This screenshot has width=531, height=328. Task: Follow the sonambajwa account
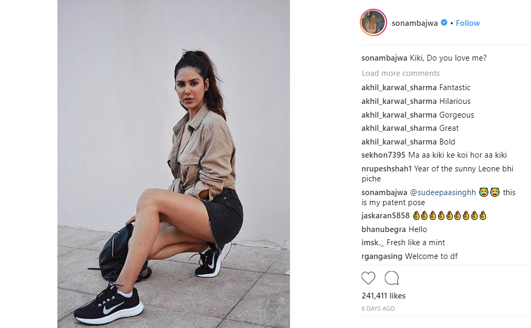click(468, 23)
